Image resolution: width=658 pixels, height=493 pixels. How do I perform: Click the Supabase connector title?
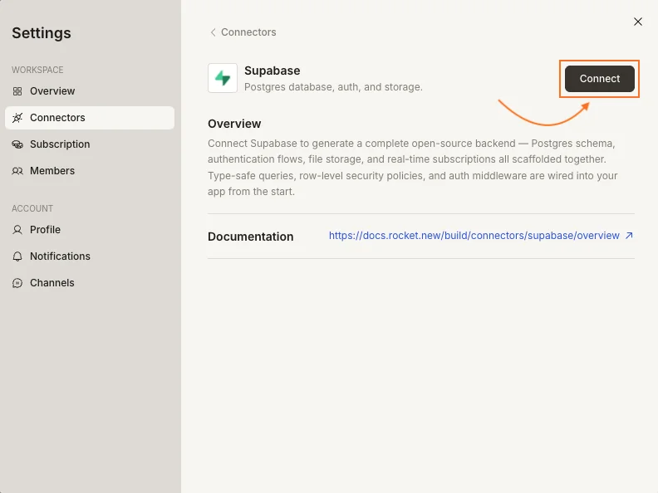coord(272,71)
